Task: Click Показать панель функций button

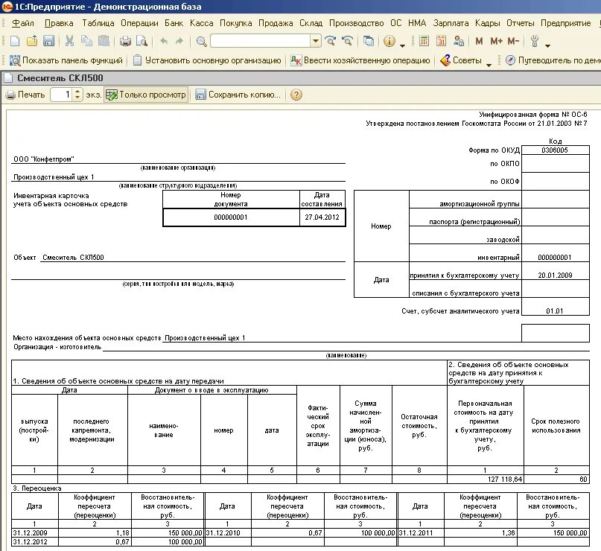Action: pos(66,60)
